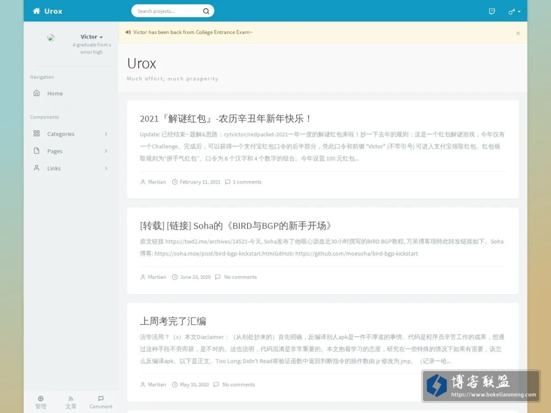Click comment icon beside 1 comments
This screenshot has height=413, width=551.
click(227, 182)
